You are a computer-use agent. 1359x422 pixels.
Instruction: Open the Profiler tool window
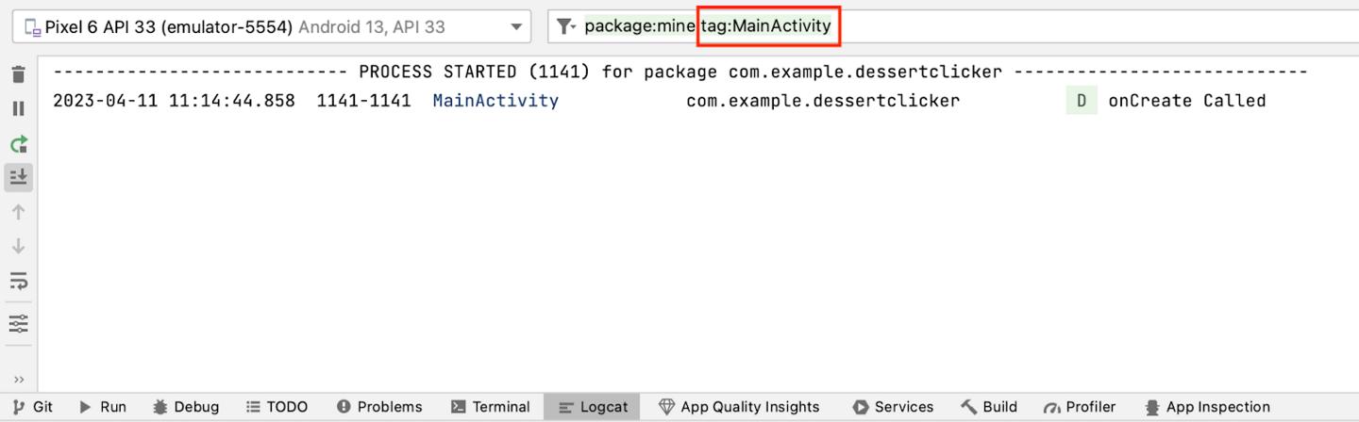coord(1079,407)
